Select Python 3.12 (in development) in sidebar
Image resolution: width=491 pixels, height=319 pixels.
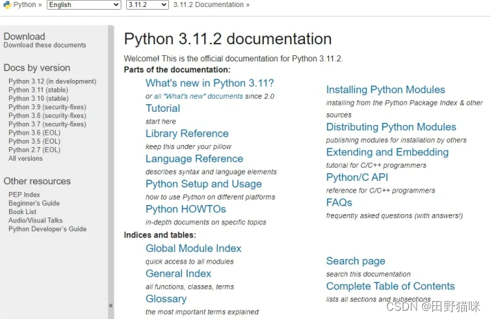click(52, 81)
